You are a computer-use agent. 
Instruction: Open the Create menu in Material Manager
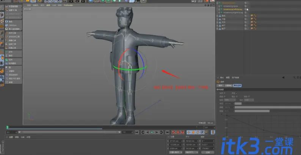(11, 137)
